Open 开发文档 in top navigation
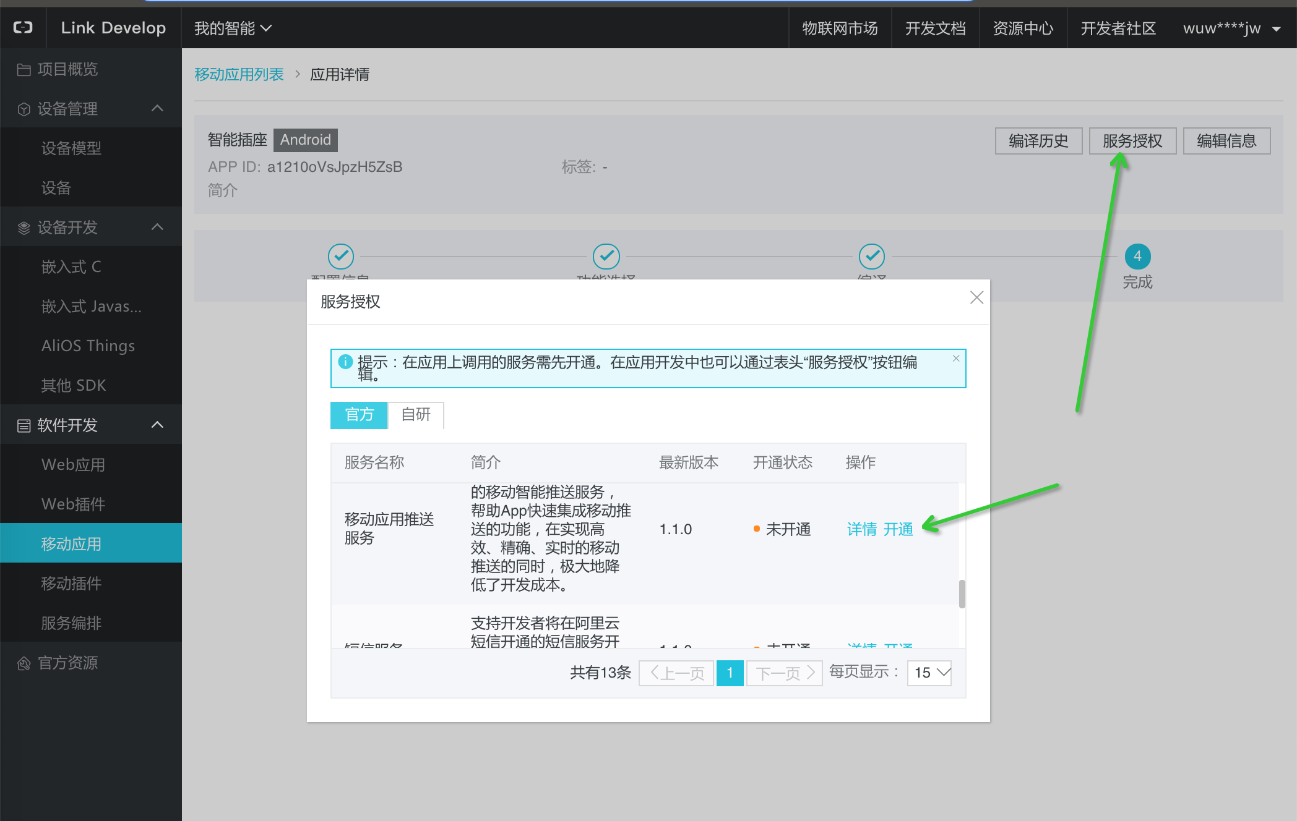1297x821 pixels. (935, 28)
